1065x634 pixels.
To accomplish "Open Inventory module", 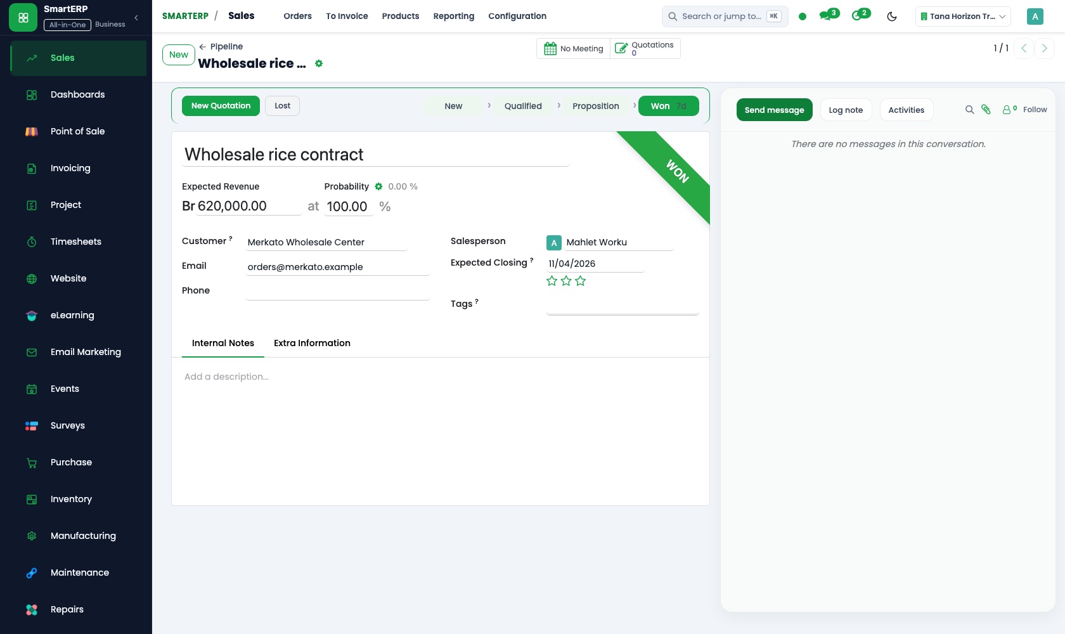I will tap(78, 499).
